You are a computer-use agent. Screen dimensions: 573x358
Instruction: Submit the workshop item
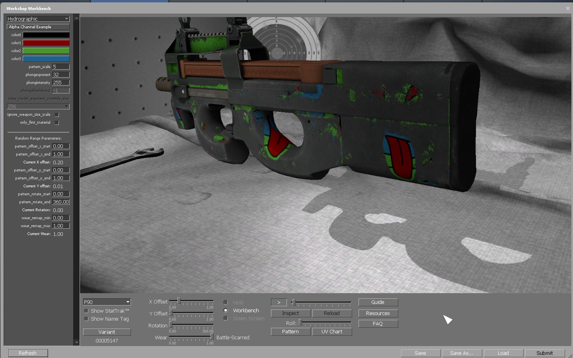(x=545, y=353)
